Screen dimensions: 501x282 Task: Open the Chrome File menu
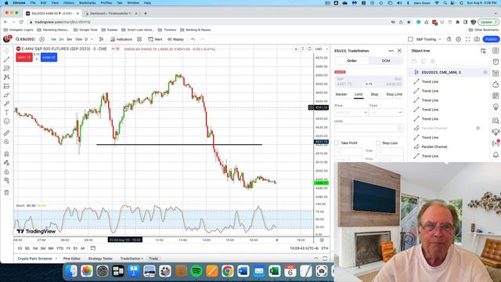coord(33,3)
